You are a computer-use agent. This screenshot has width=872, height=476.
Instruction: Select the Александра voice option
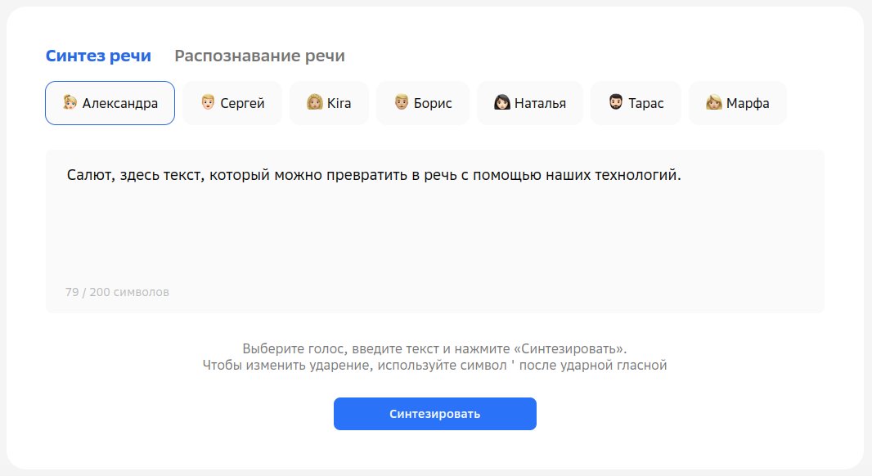pos(120,104)
